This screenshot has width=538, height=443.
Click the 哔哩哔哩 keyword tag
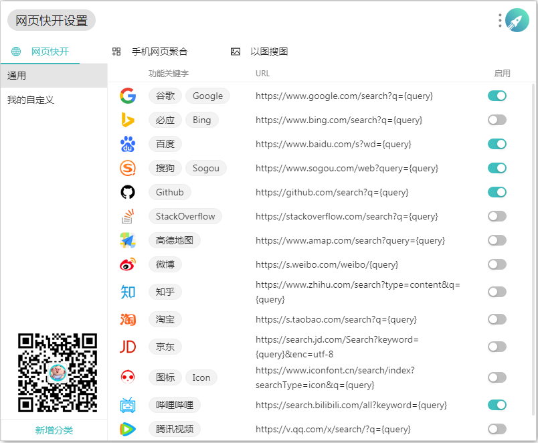click(174, 405)
